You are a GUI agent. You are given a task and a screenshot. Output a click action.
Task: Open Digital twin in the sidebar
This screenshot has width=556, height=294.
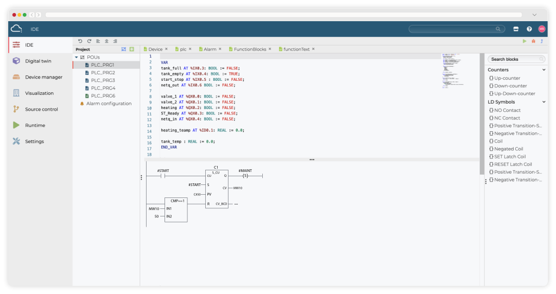click(37, 61)
